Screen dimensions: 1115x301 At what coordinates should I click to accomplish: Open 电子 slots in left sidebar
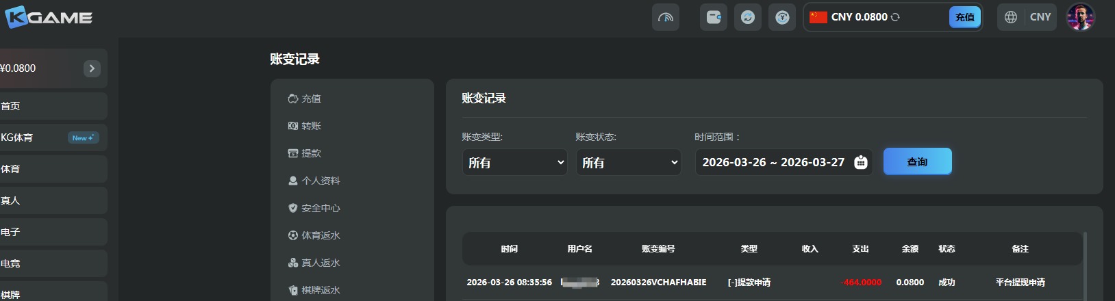pos(53,232)
